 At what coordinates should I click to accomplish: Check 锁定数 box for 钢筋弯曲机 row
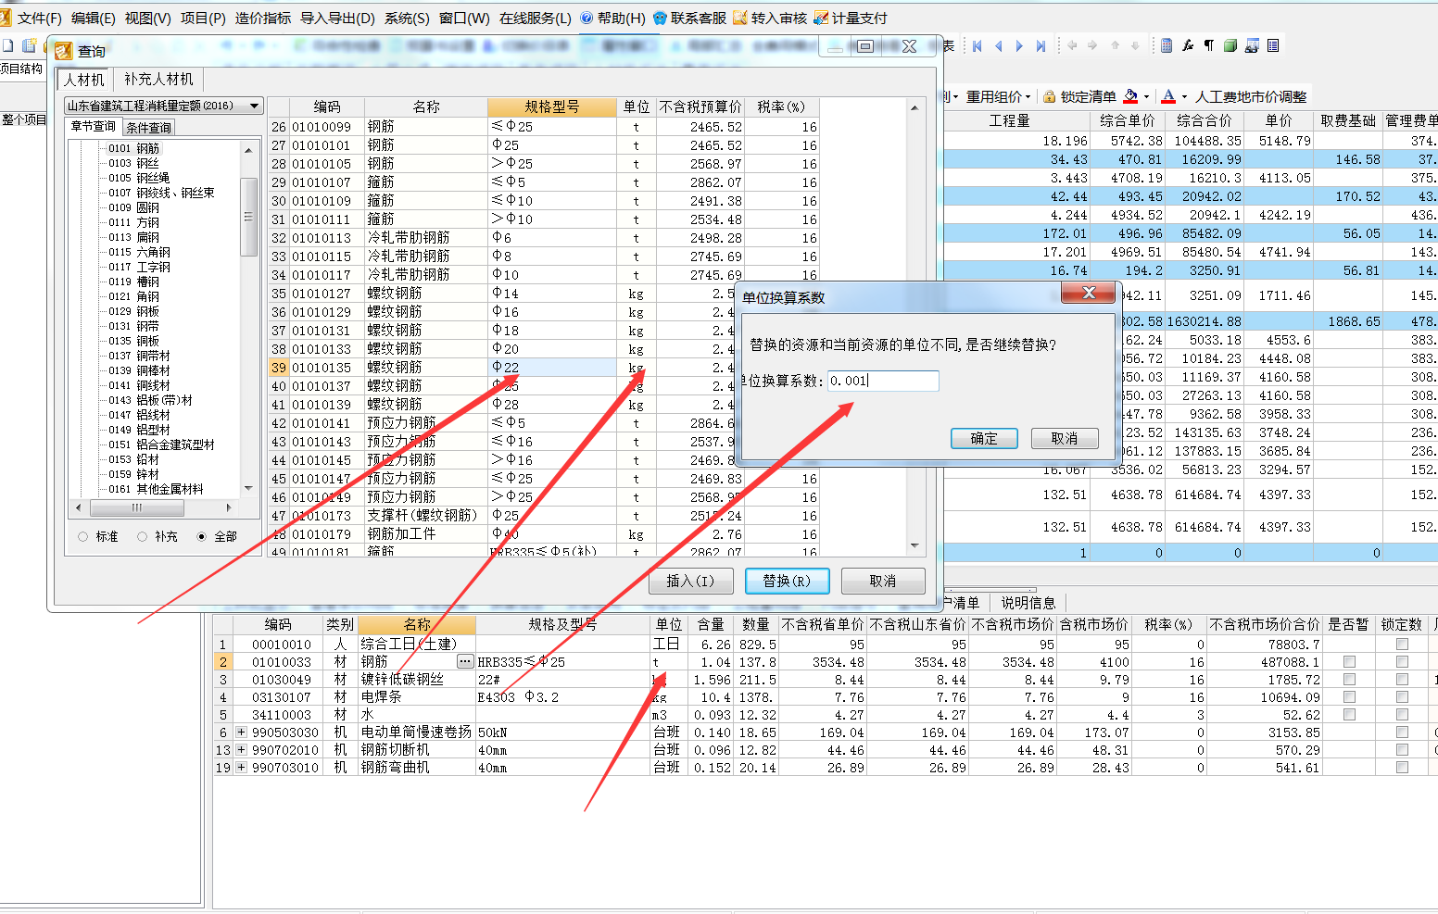(x=1402, y=768)
